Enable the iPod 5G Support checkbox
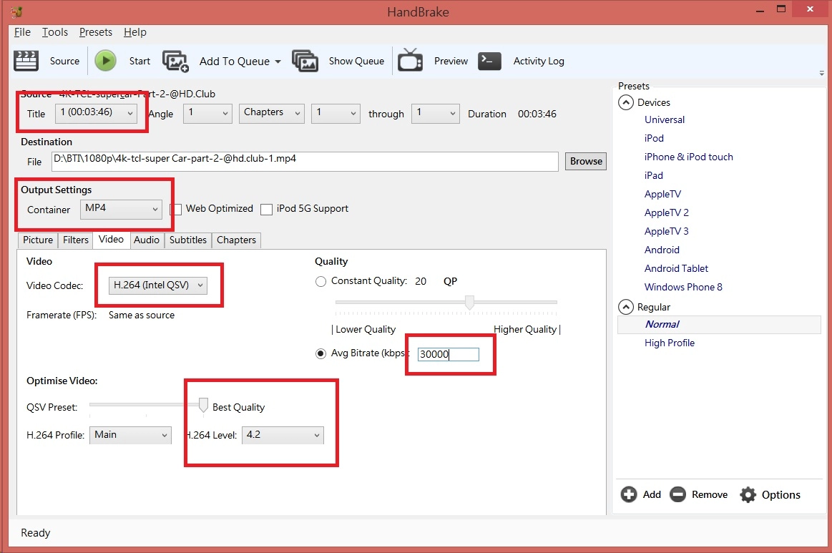The height and width of the screenshot is (553, 832). pos(266,209)
